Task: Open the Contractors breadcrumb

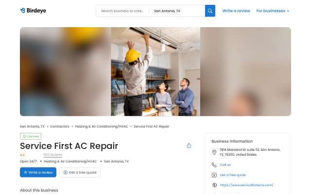Action: tap(60, 126)
